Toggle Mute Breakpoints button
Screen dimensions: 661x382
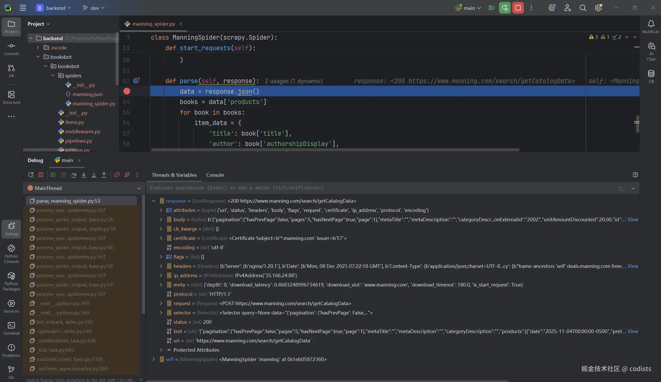pyautogui.click(x=127, y=175)
